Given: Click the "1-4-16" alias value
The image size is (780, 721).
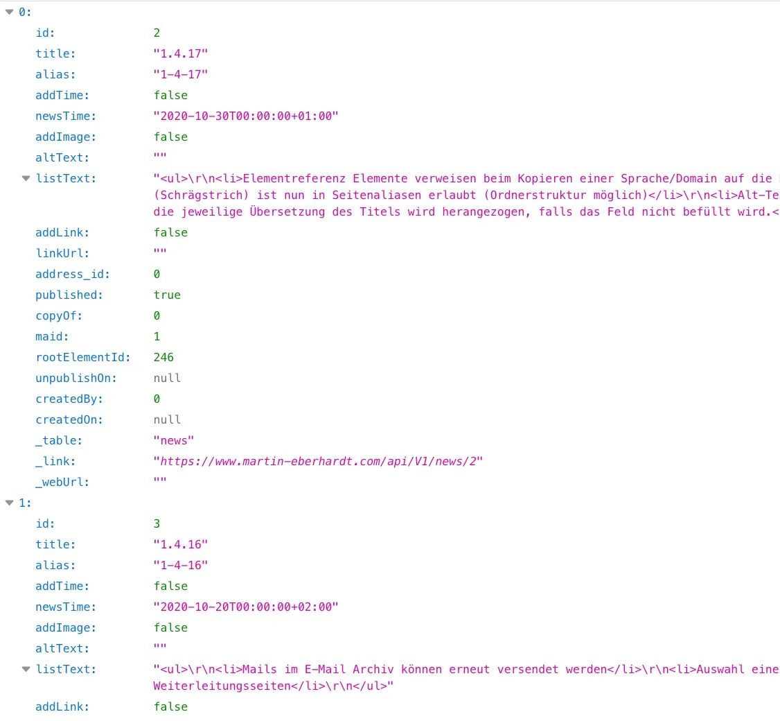Looking at the screenshot, I should pyautogui.click(x=180, y=565).
